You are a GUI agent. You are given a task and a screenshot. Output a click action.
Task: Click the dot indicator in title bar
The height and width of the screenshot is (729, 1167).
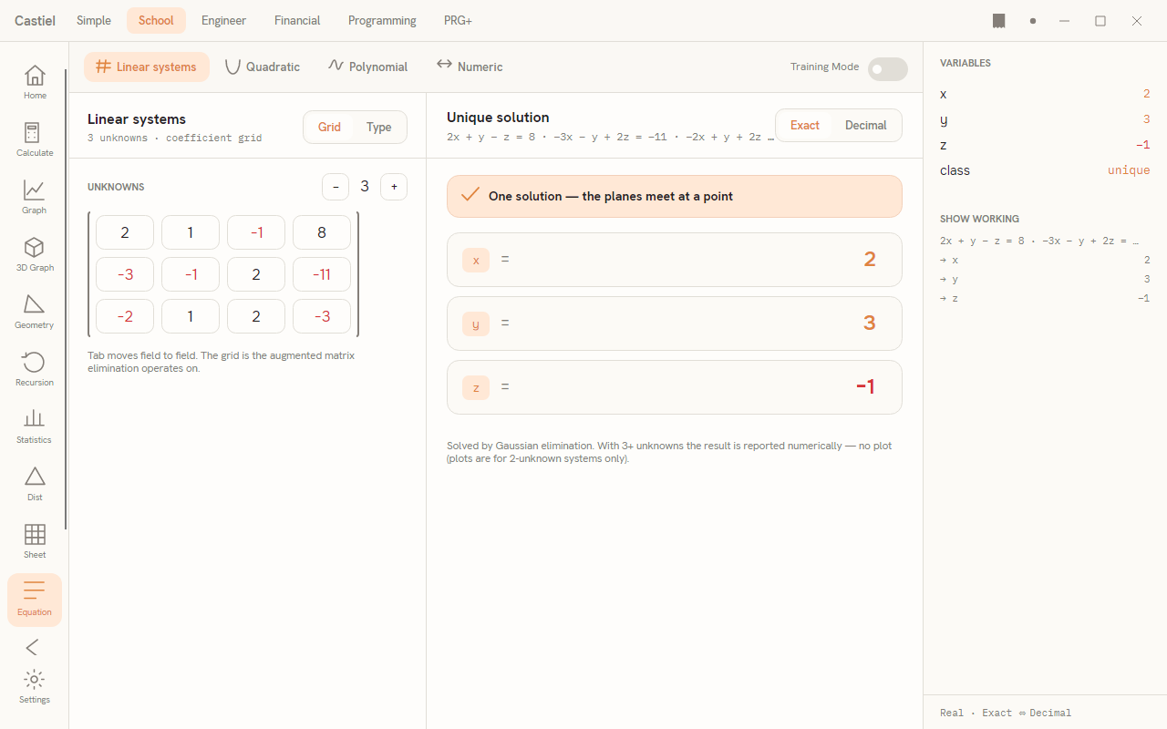1033,21
